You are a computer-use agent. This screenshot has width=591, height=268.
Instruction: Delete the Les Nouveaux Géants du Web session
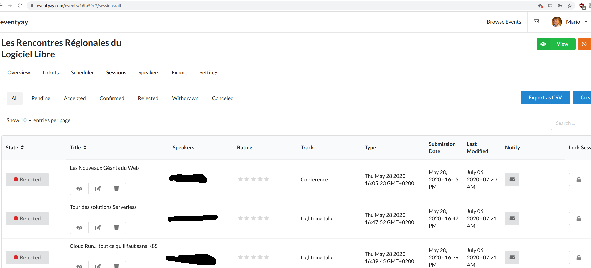pos(116,189)
